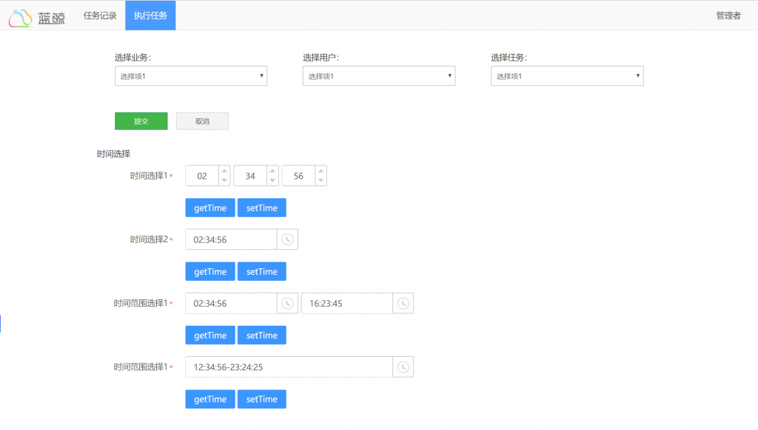
Task: Focus the range start input 02:34:56
Action: pyautogui.click(x=231, y=303)
